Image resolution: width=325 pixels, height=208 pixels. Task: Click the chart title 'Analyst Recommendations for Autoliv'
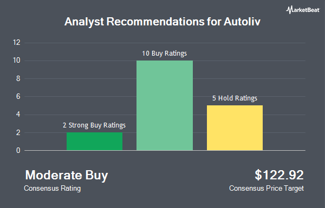(x=162, y=22)
